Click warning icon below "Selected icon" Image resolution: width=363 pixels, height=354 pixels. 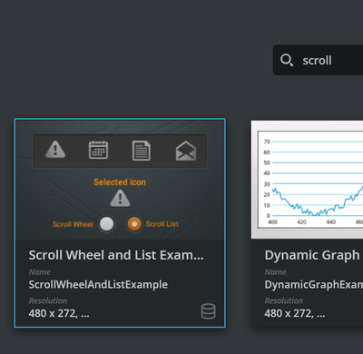pos(120,198)
